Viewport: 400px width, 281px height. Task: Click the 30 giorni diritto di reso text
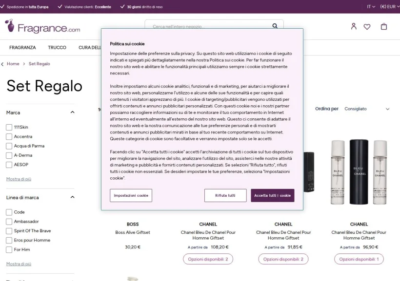coord(145,7)
